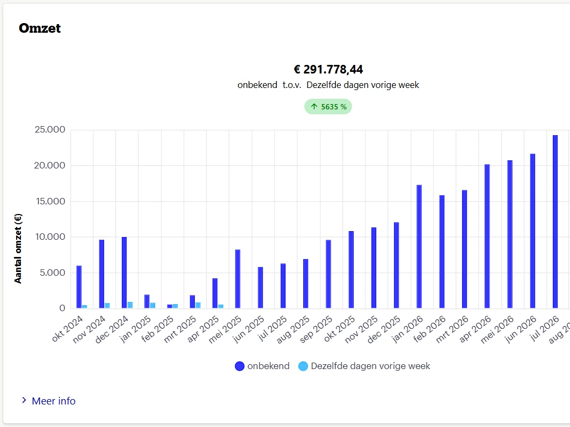Toggle Dezelfde dagen vorige week legend entry

click(x=364, y=366)
